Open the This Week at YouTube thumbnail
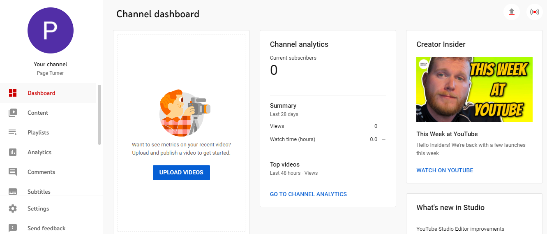Viewport: 547px width, 234px height. [x=474, y=89]
